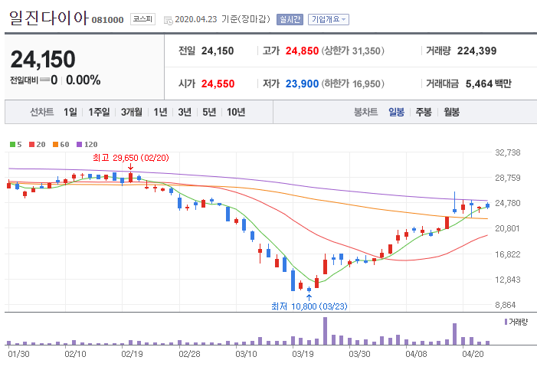Viewport: 537px width, 370px height.
Task: Click the purple 120-day moving average swatch
Action: pos(79,145)
